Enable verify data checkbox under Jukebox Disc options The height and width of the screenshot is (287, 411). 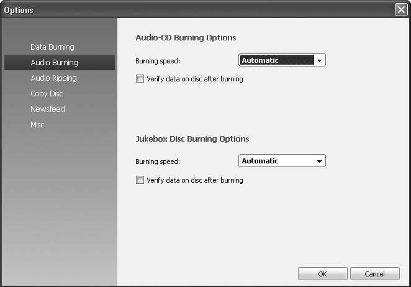pos(140,180)
